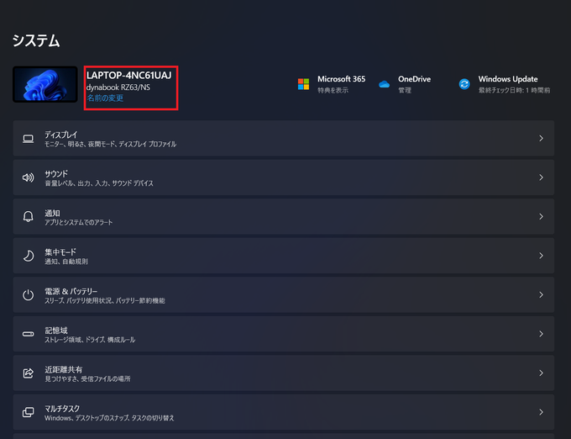The width and height of the screenshot is (571, 439).
Task: Expand the 近距離共有 row chevron
Action: (541, 373)
